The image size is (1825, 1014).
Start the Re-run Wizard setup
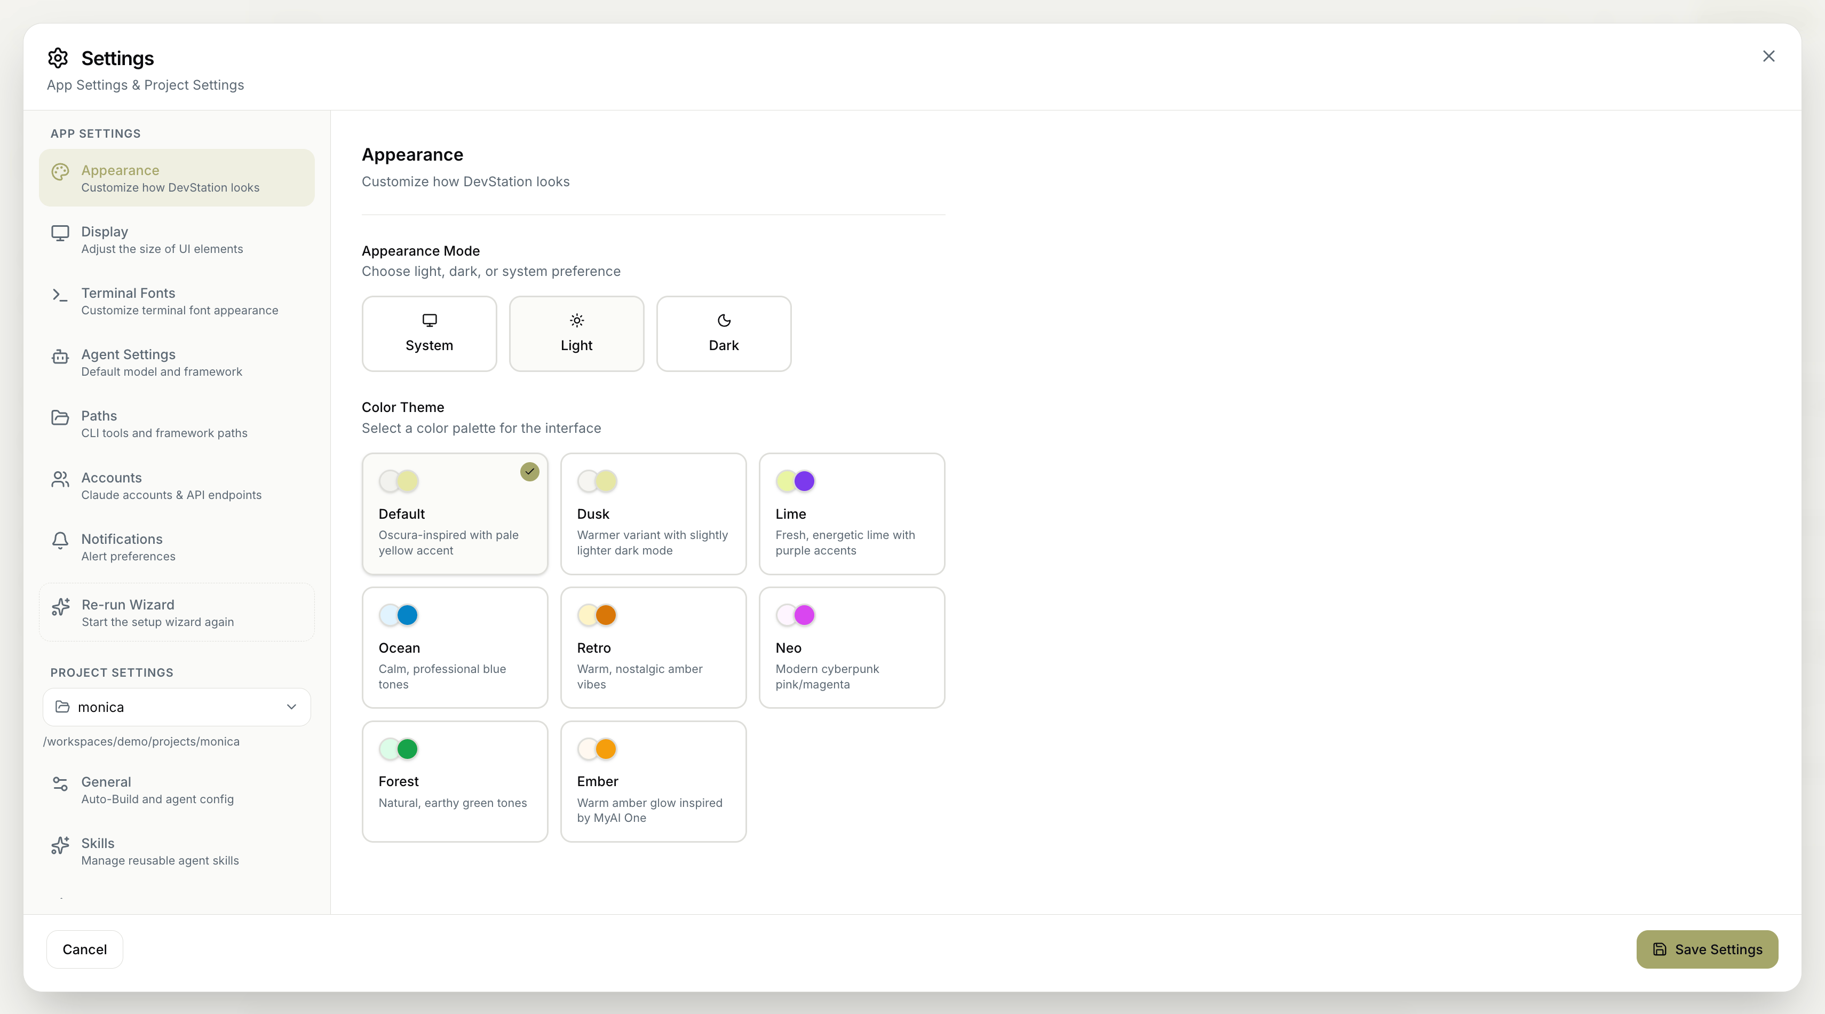click(177, 612)
